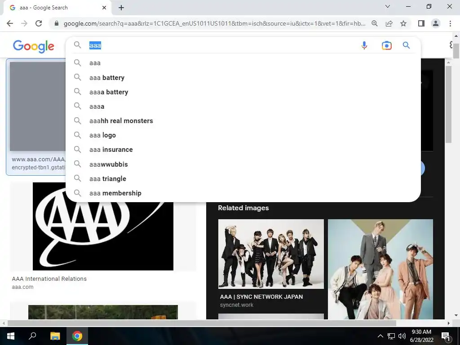Image resolution: width=460 pixels, height=345 pixels.
Task: Click Chrome icon in taskbar
Action: [77, 336]
